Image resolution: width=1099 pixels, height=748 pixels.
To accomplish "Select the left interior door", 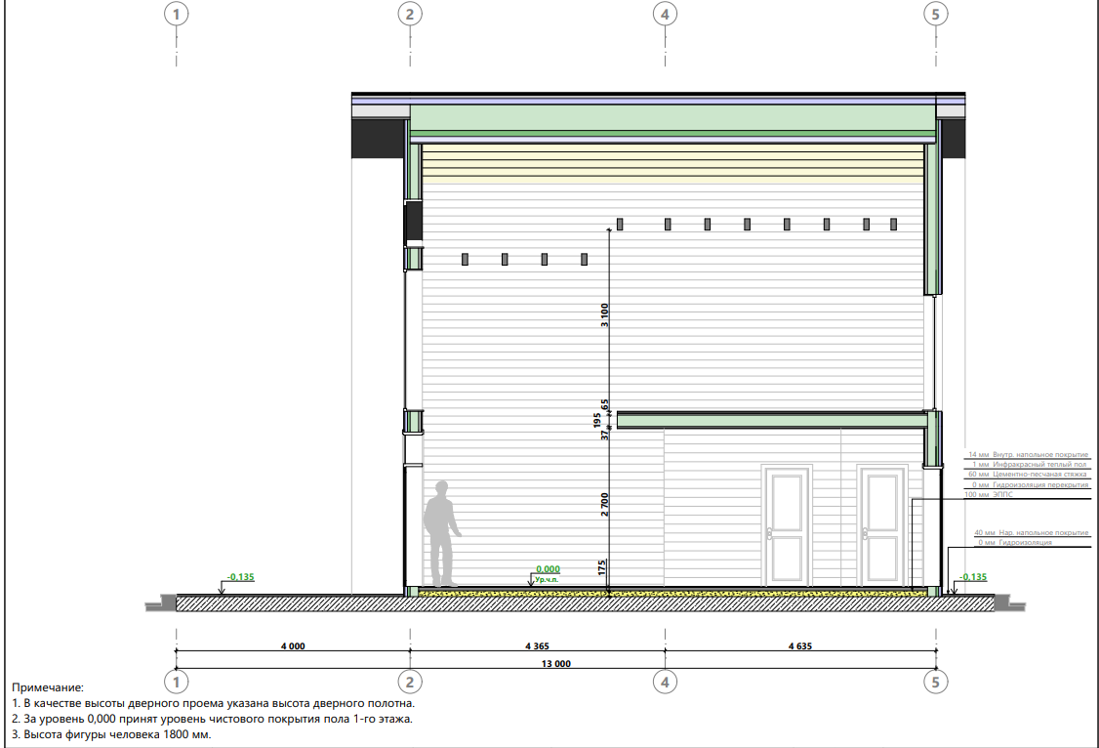I will click(789, 527).
